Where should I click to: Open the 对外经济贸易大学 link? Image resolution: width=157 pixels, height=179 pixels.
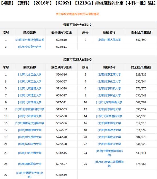pyautogui.click(x=30, y=40)
